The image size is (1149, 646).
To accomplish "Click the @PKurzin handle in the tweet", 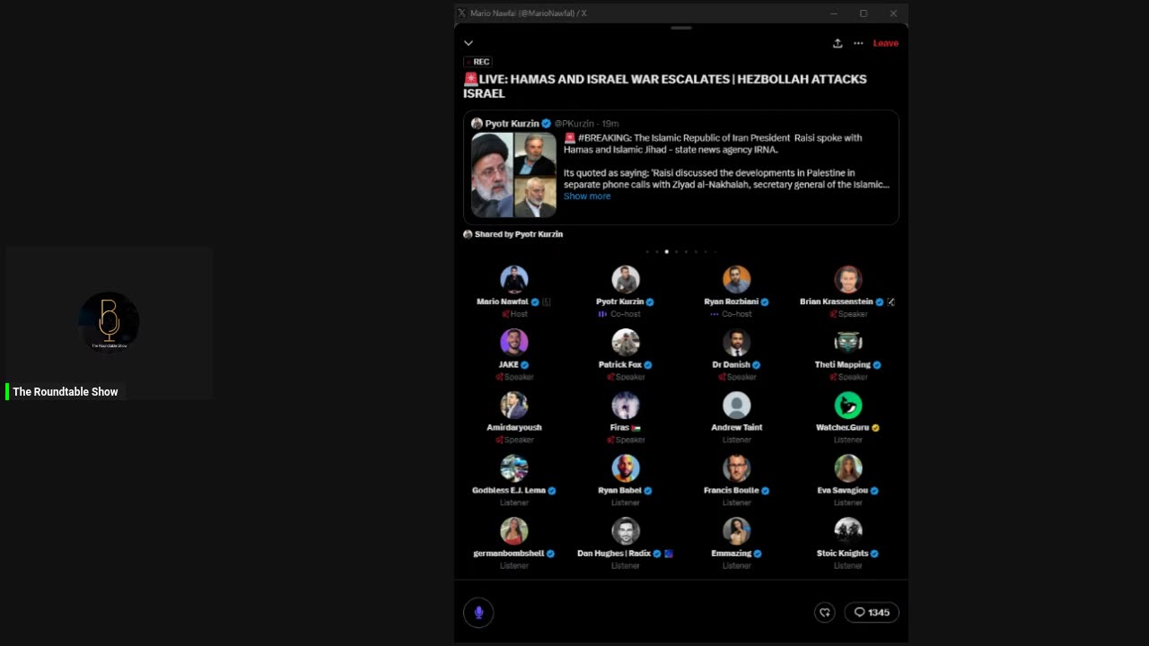I will (x=574, y=124).
